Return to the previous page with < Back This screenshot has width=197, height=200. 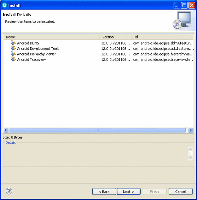[104, 191]
